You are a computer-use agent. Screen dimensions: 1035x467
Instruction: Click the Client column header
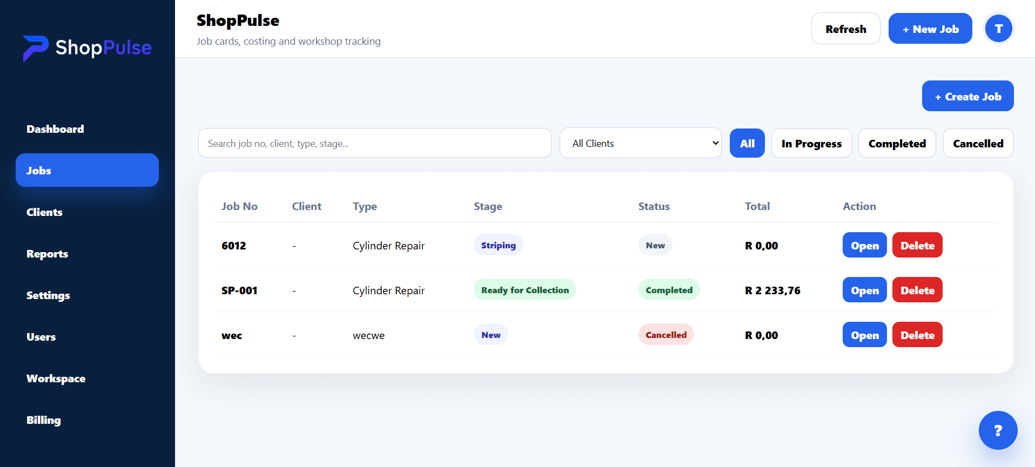coord(306,206)
